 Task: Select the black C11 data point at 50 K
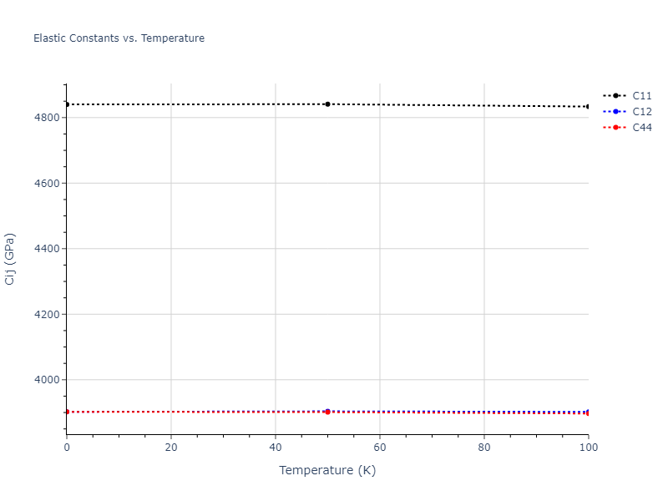coord(327,104)
